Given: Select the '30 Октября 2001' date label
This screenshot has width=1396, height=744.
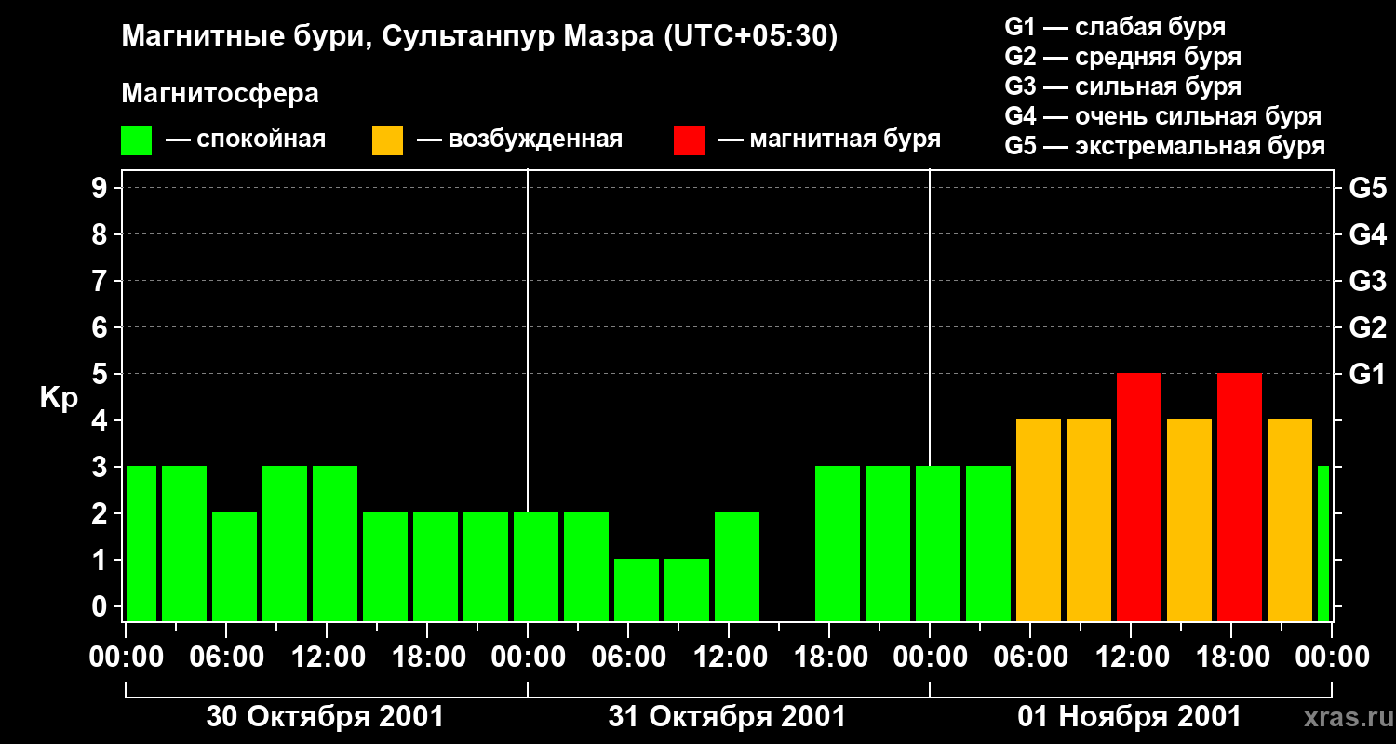Looking at the screenshot, I should tap(325, 717).
